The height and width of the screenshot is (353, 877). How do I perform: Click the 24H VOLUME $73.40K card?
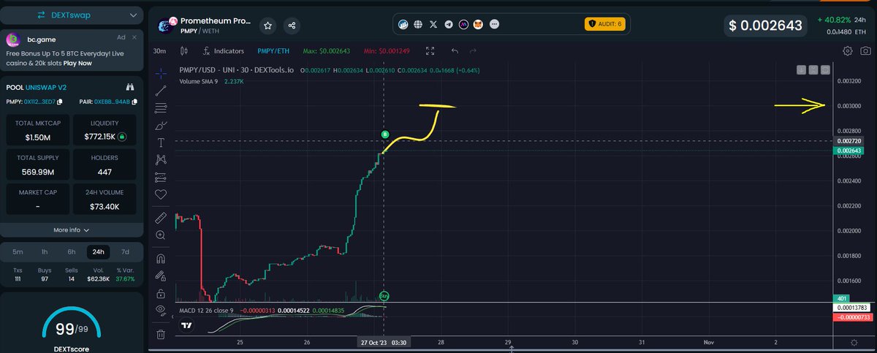(x=105, y=200)
